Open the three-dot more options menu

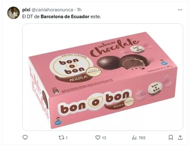coord(180,10)
